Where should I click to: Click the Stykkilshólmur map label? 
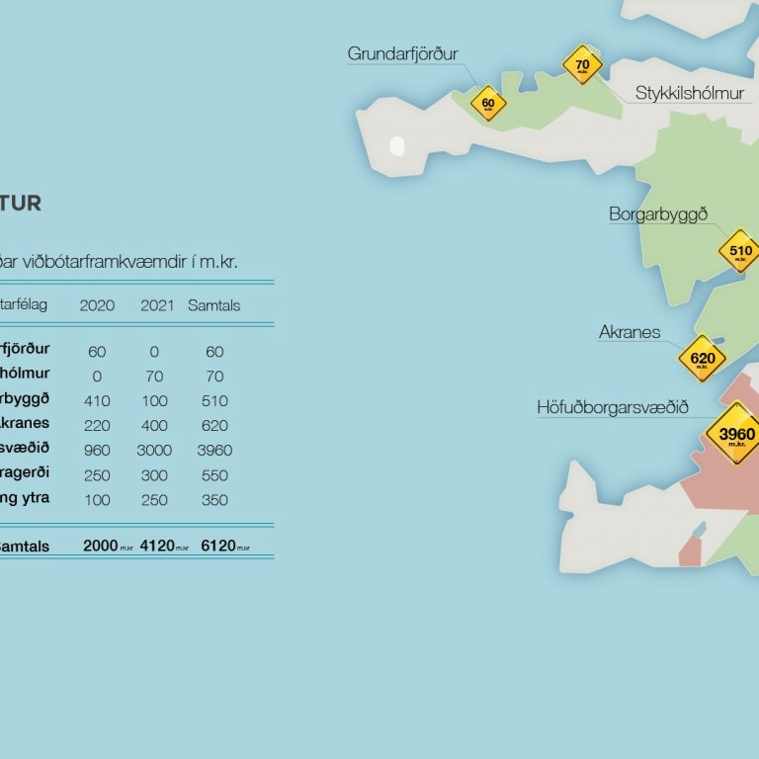pyautogui.click(x=689, y=94)
